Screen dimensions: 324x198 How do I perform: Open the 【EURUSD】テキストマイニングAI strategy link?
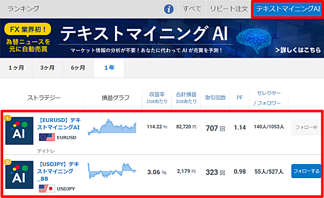[59, 124]
